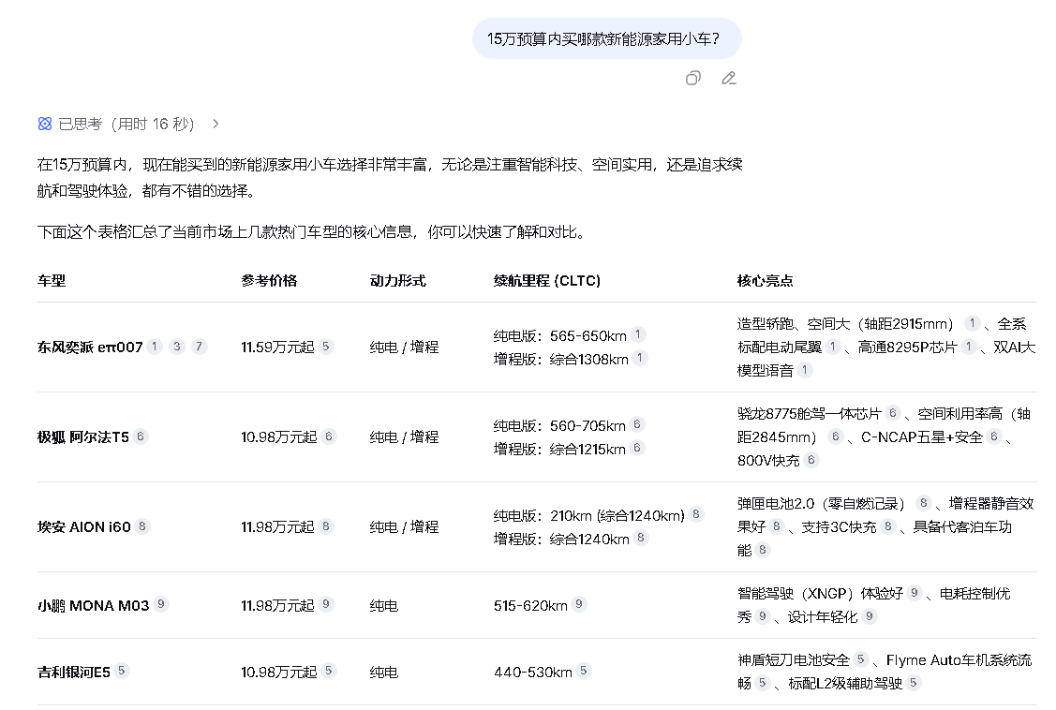
Task: Open citation 9 after 小鹏's 11.98万元起
Action: coord(326,604)
